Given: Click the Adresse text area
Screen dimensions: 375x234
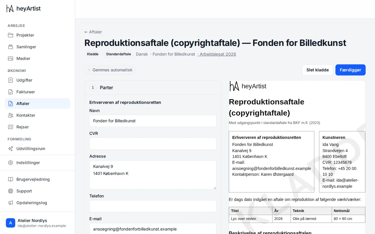Looking at the screenshot, I should pyautogui.click(x=153, y=175).
